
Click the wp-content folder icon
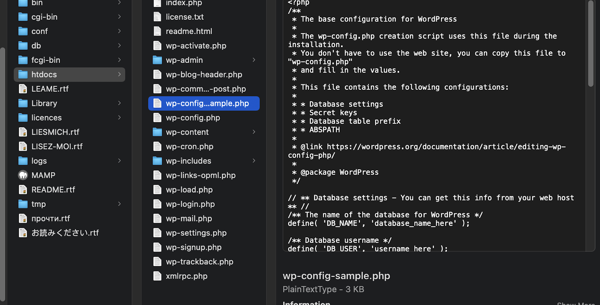click(x=157, y=132)
